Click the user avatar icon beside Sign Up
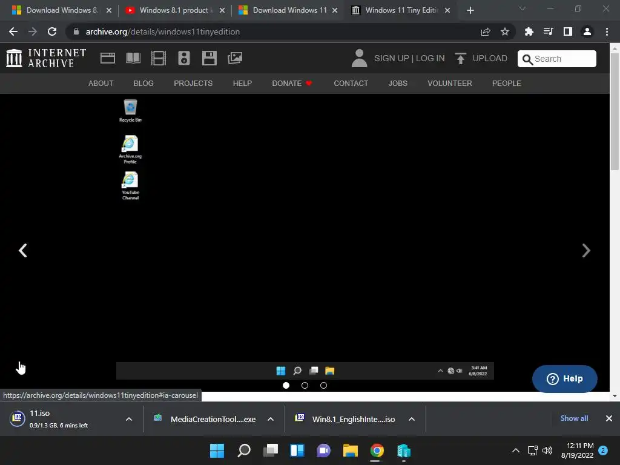 (x=359, y=58)
